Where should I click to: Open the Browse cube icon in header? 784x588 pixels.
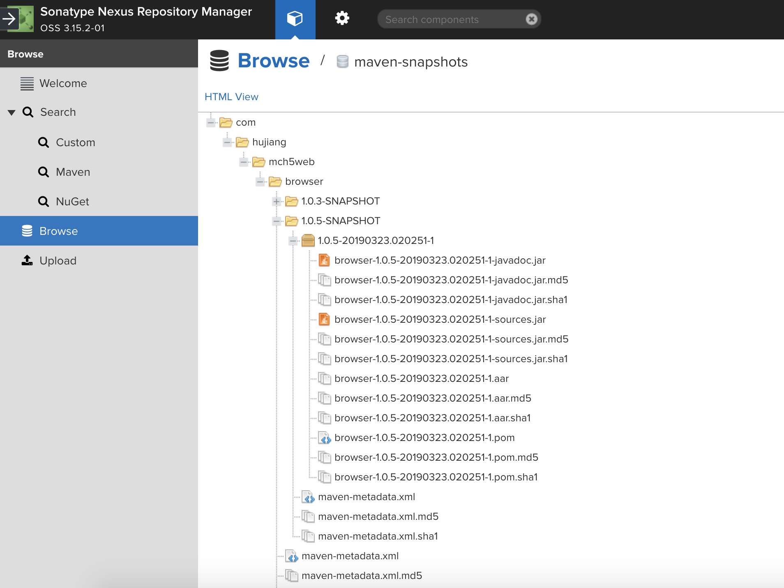pos(295,19)
